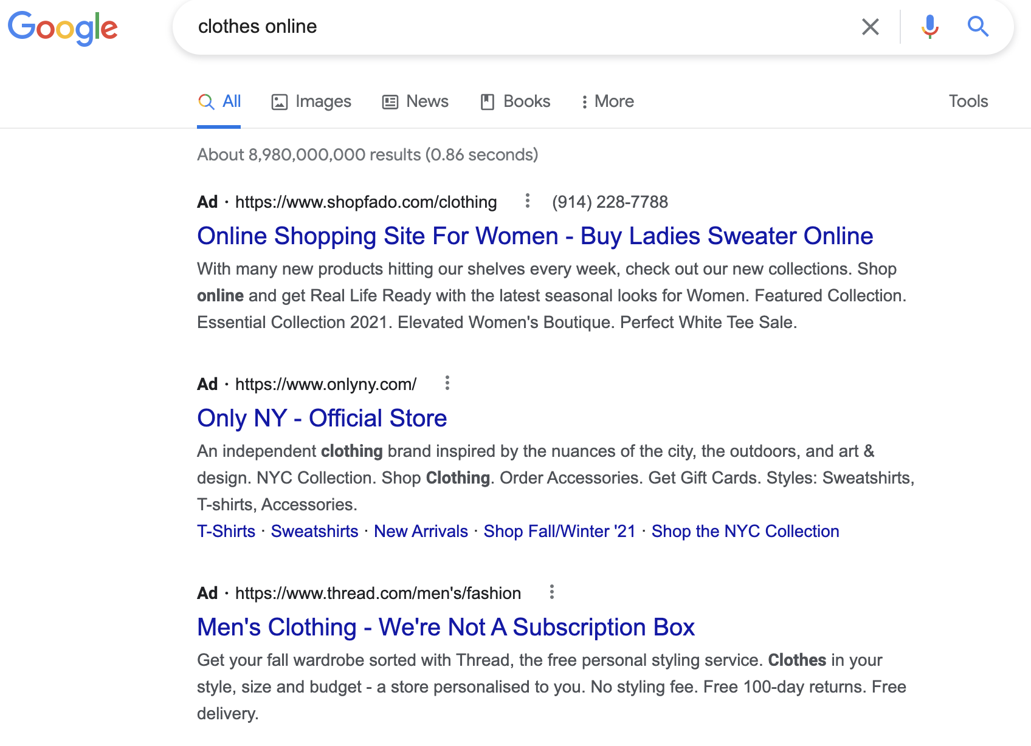Image resolution: width=1031 pixels, height=746 pixels.
Task: Click the phone number (914) 228-7788
Action: (x=610, y=202)
